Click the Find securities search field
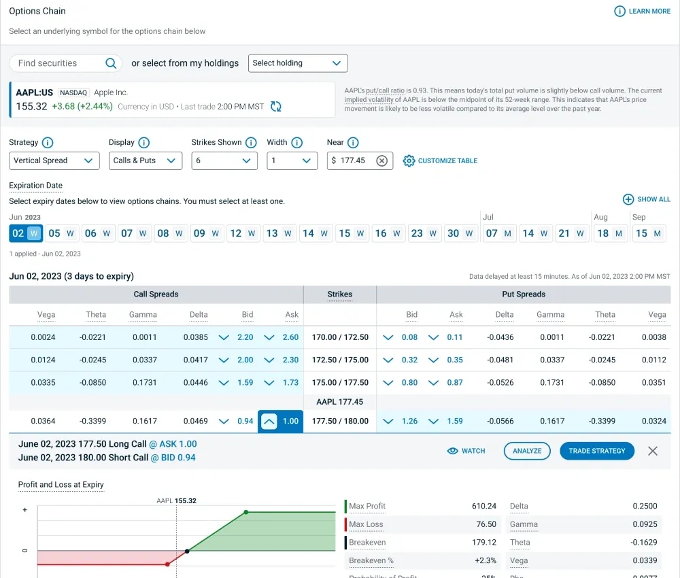Viewport: 680px width, 578px height. (x=58, y=63)
